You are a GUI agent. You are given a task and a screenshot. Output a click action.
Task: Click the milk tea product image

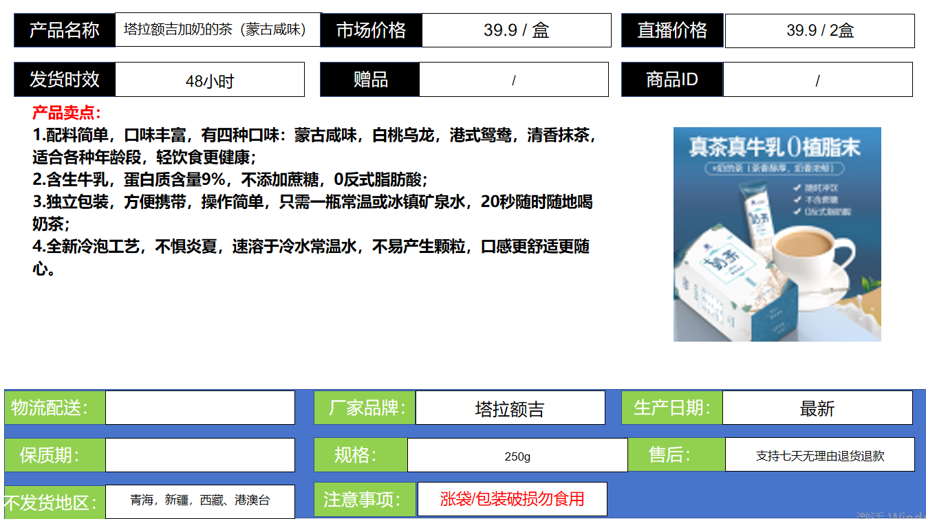[x=777, y=234]
